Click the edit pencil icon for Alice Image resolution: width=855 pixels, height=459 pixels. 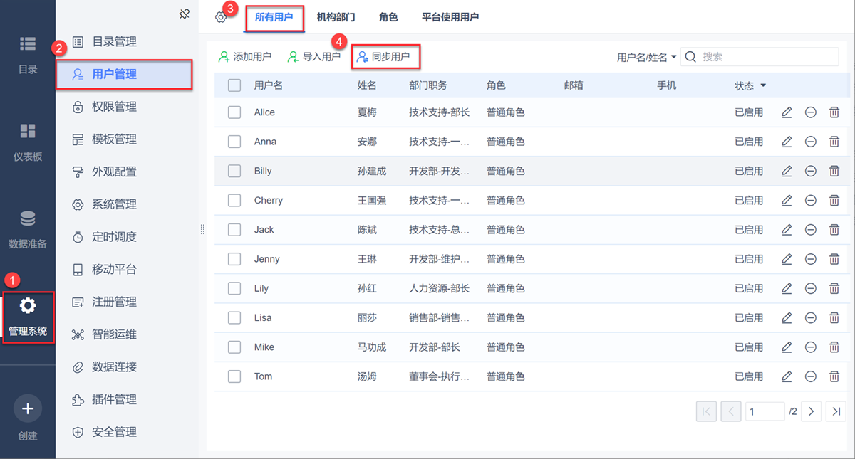pos(787,112)
